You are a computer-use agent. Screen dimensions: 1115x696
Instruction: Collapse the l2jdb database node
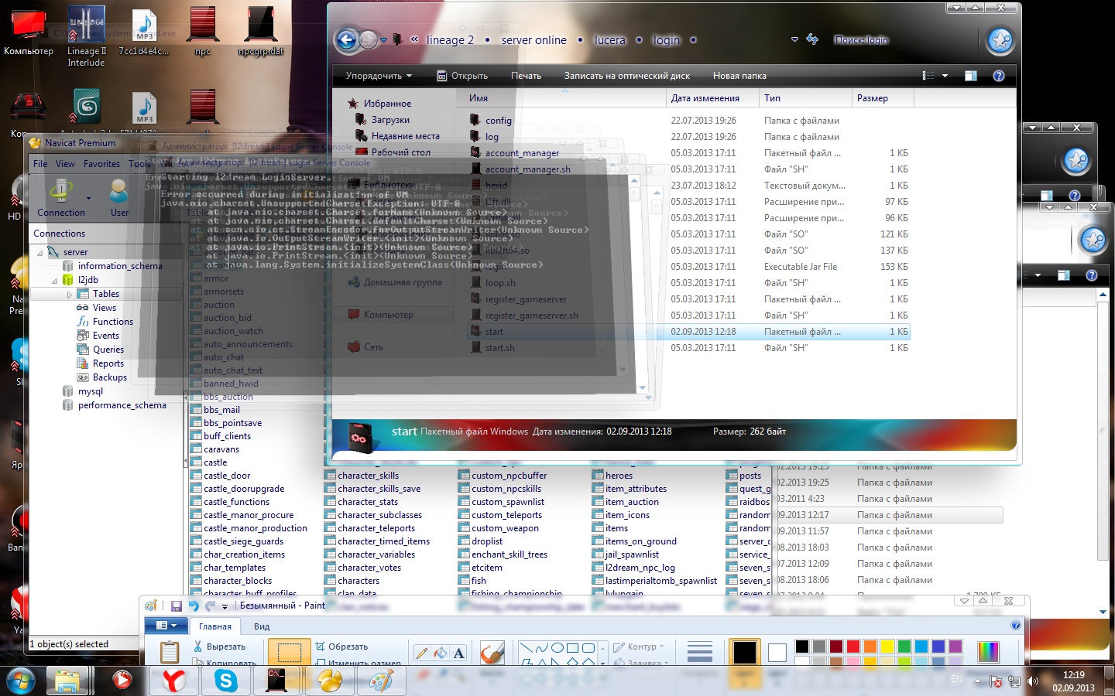(55, 281)
